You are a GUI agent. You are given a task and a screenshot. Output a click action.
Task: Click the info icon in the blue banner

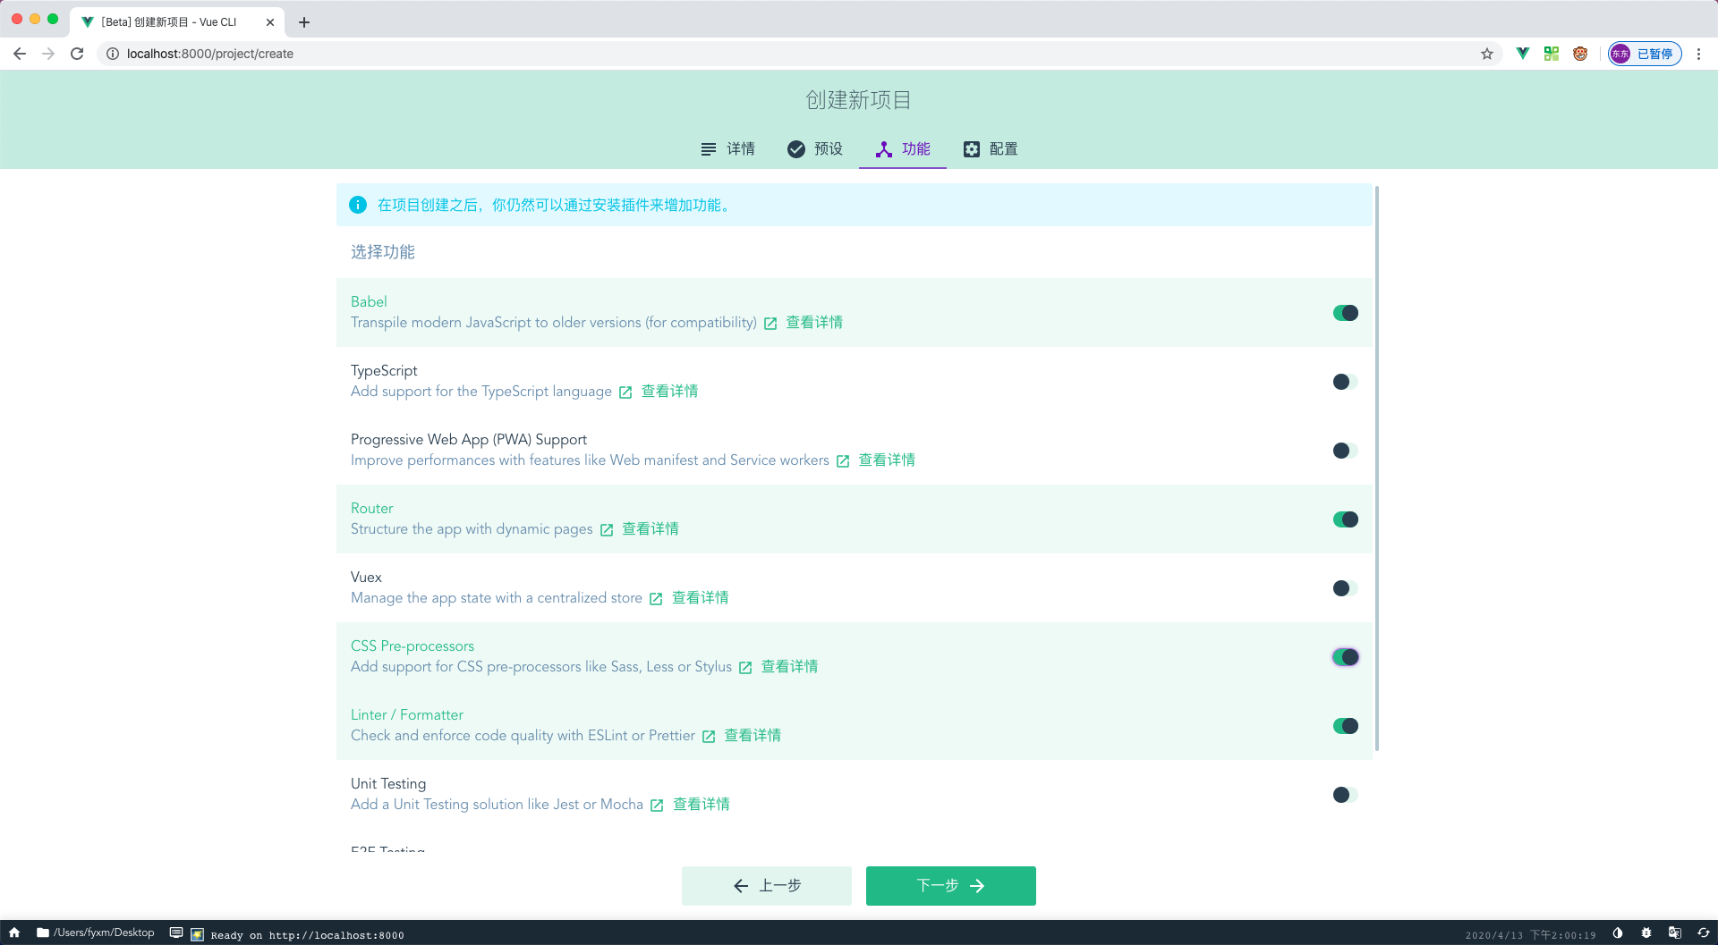(358, 205)
